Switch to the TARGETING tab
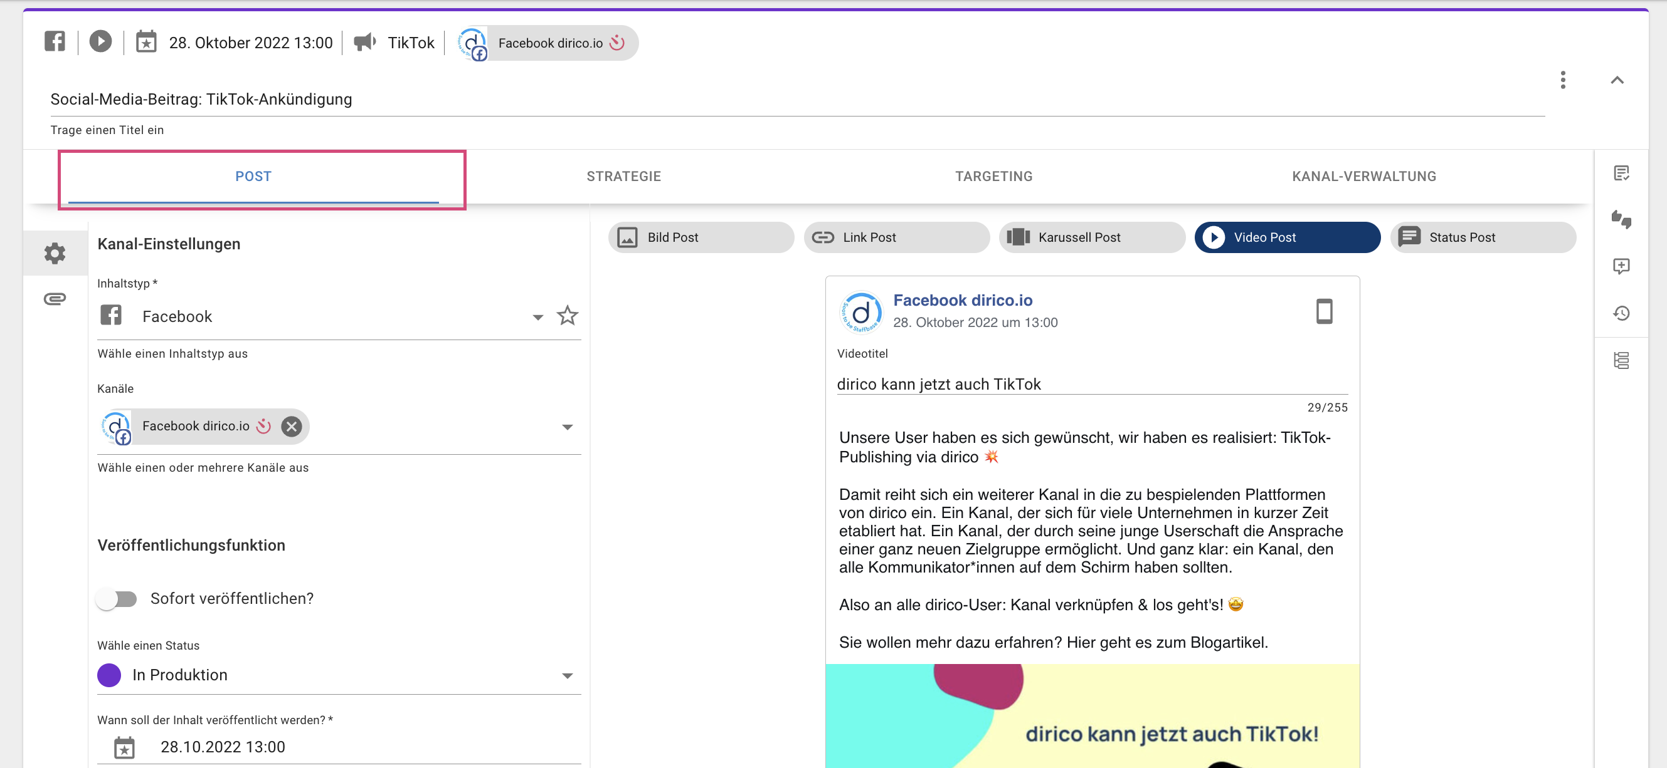 tap(994, 177)
